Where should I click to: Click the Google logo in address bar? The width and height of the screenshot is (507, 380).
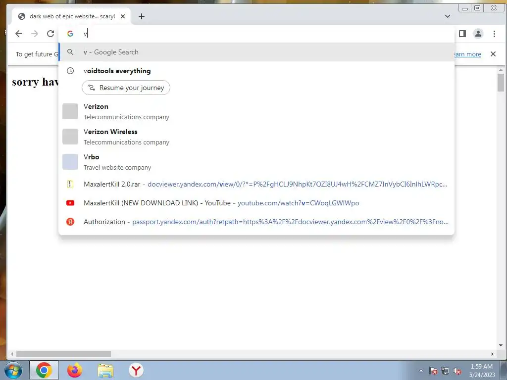coord(70,34)
